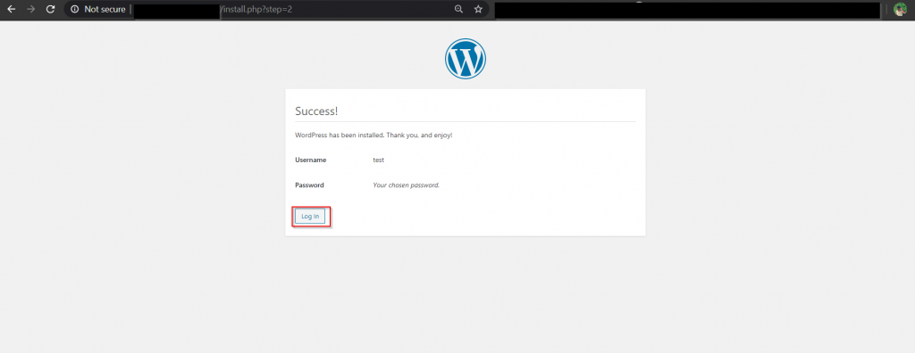Click the Not secure site info icon

[75, 9]
